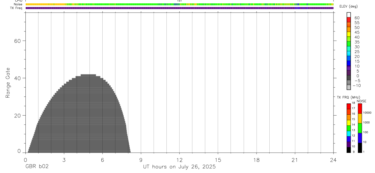
Task: Pick the green swatch in the NOISE bar
Action: point(360,128)
